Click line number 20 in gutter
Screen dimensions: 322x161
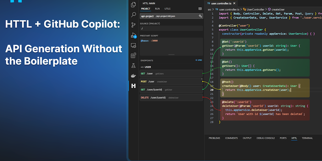[x=212, y=90]
